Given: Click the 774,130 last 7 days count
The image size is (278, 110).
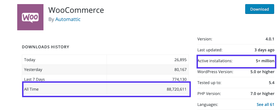Looking at the screenshot, I should point(178,79).
